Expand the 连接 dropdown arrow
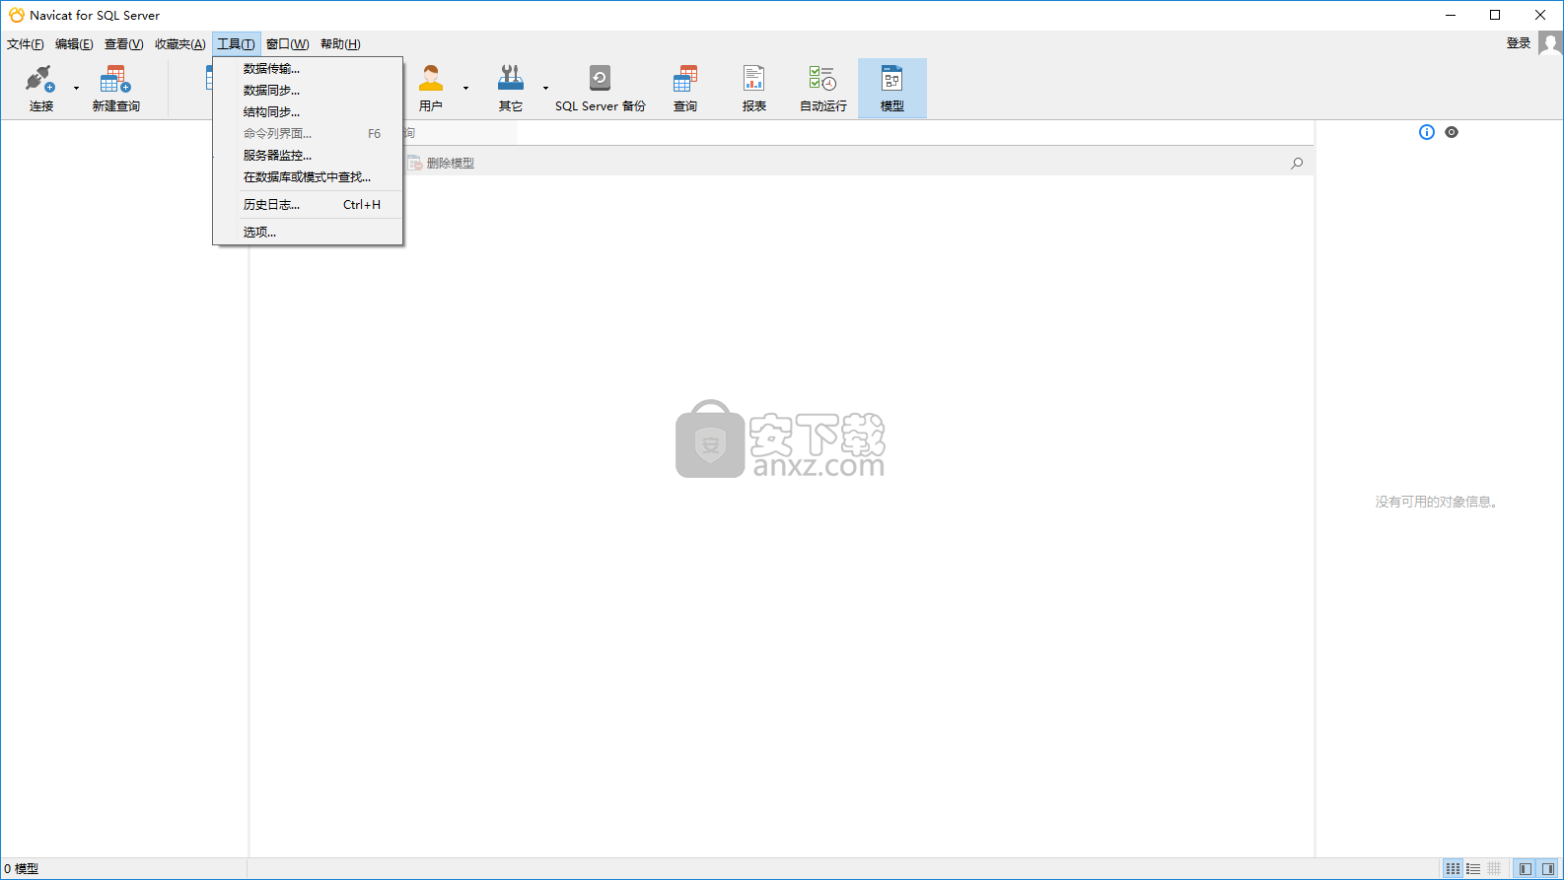The height and width of the screenshot is (880, 1564). (76, 88)
